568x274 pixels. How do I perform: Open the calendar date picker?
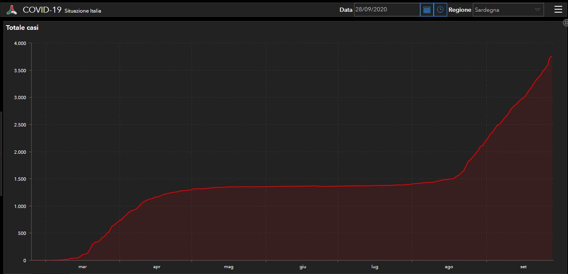click(x=427, y=10)
